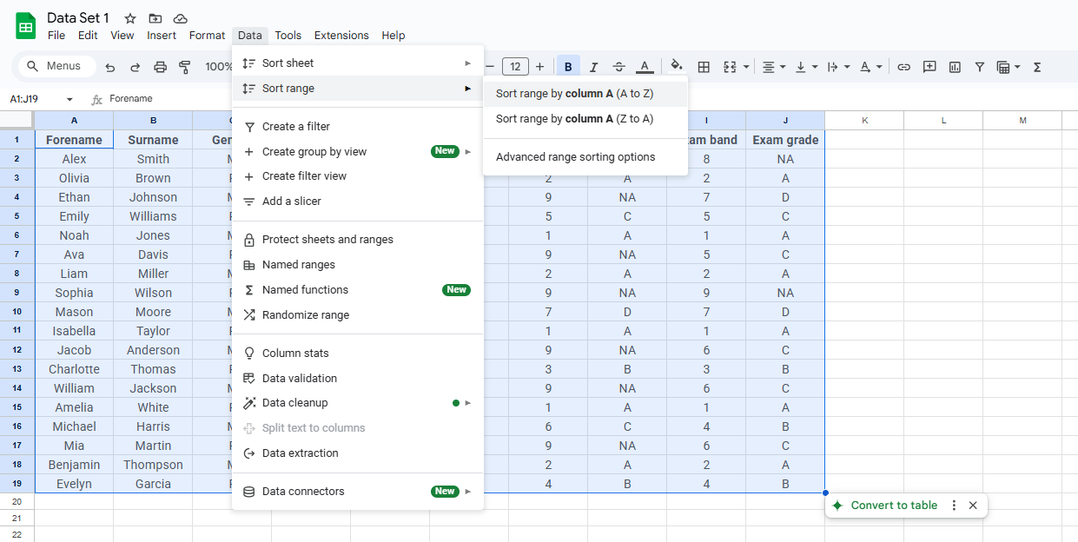Viewport: 1078px width, 542px height.
Task: Expand the Data connectors submenu
Action: coord(358,492)
